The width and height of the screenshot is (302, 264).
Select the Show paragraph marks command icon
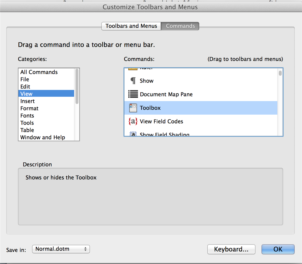[x=133, y=80]
